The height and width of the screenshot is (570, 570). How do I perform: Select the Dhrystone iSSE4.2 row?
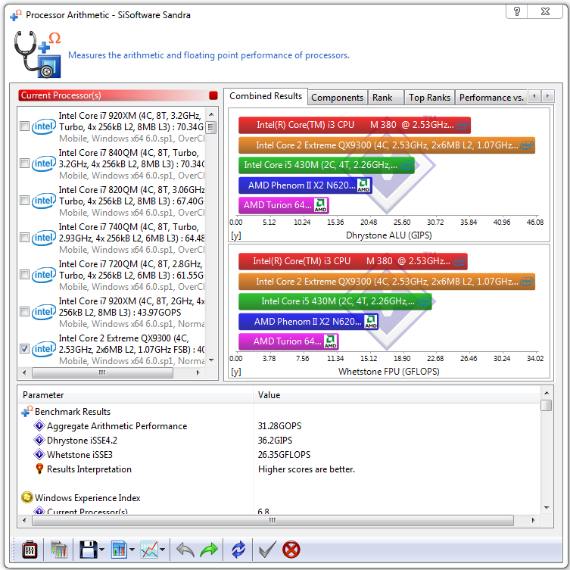tap(279, 441)
